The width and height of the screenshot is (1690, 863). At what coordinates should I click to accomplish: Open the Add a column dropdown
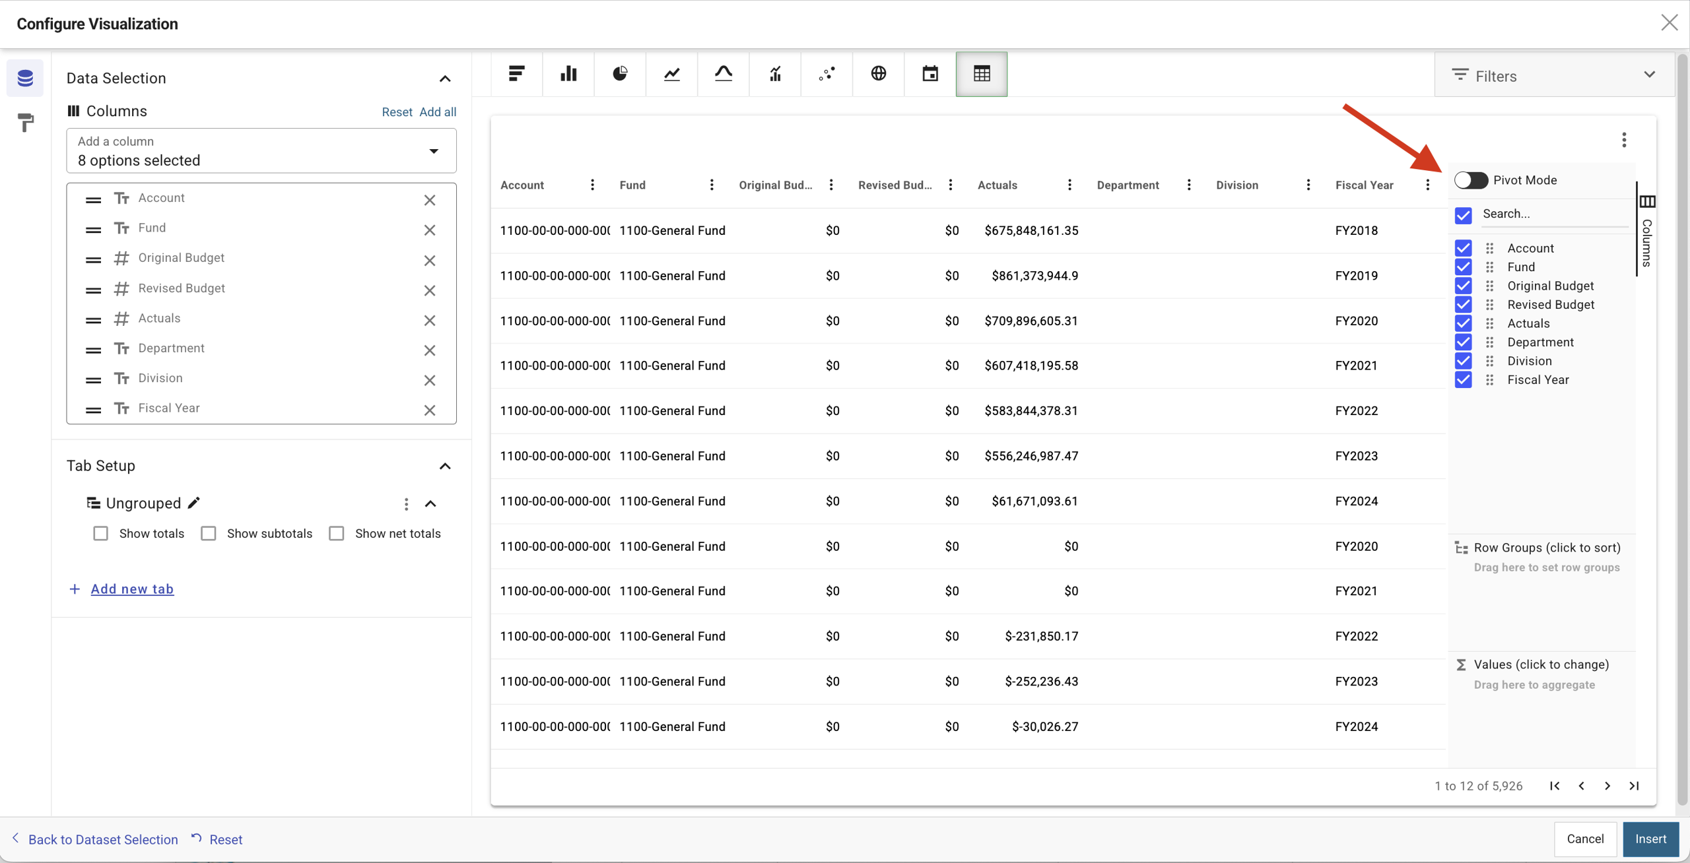pos(261,151)
